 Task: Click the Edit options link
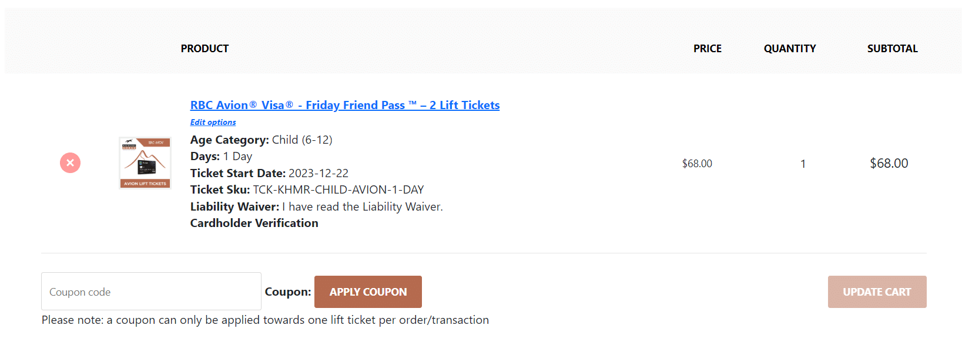213,122
